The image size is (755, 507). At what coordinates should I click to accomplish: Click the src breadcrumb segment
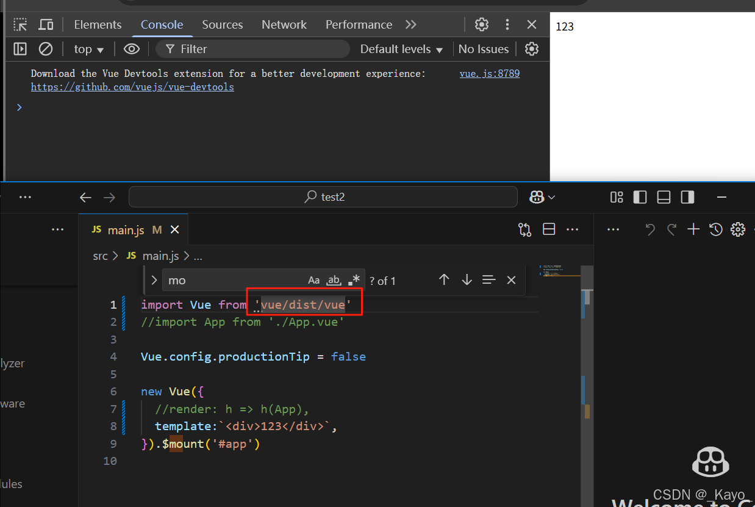[x=100, y=256]
